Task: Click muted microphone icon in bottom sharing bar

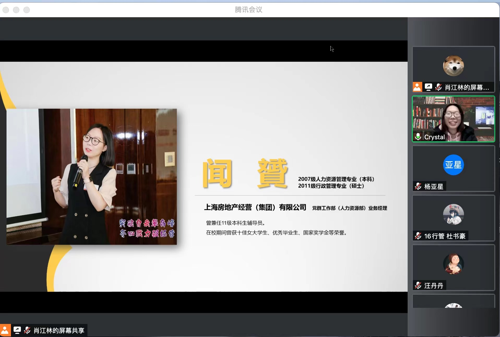Action: tap(27, 330)
